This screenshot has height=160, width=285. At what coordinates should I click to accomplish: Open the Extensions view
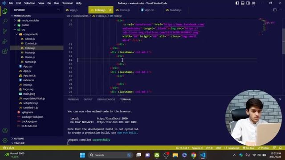5,51
